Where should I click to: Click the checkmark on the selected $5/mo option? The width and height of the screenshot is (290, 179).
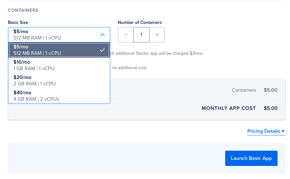coord(102,50)
